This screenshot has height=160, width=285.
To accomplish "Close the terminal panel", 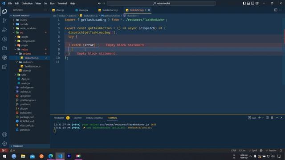I will pos(281,118).
